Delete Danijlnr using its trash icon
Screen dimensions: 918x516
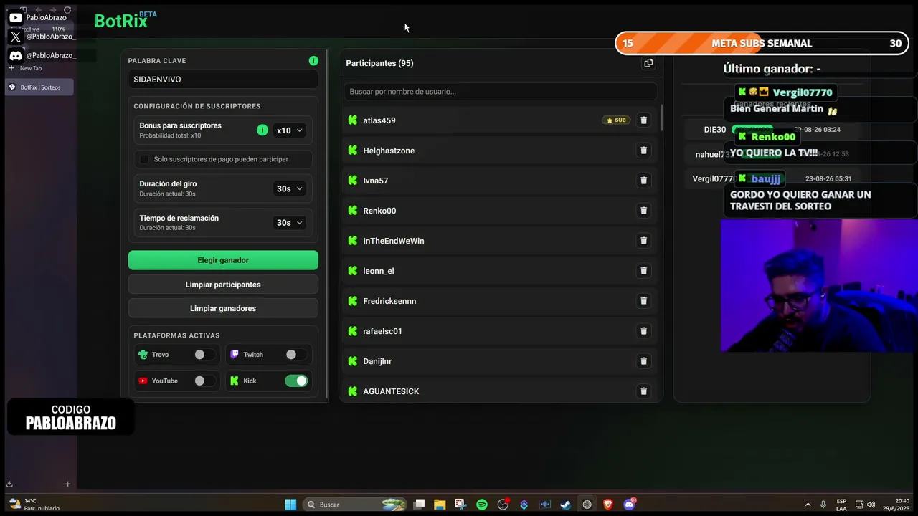[x=643, y=361]
